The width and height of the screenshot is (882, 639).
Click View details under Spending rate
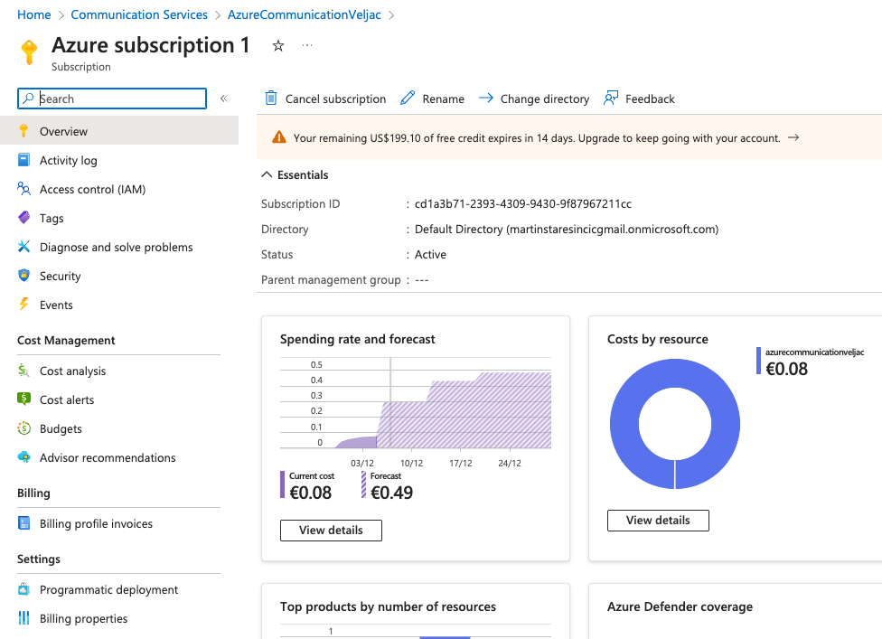pyautogui.click(x=331, y=531)
